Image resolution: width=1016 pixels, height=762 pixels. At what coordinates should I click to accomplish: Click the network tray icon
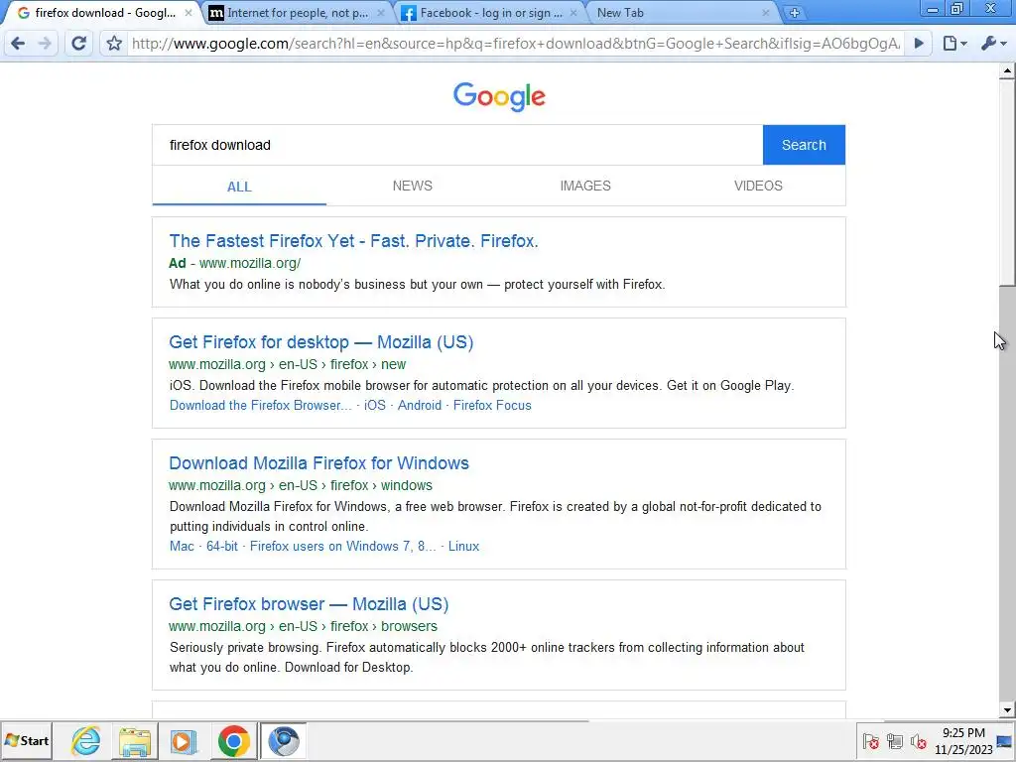click(x=895, y=741)
